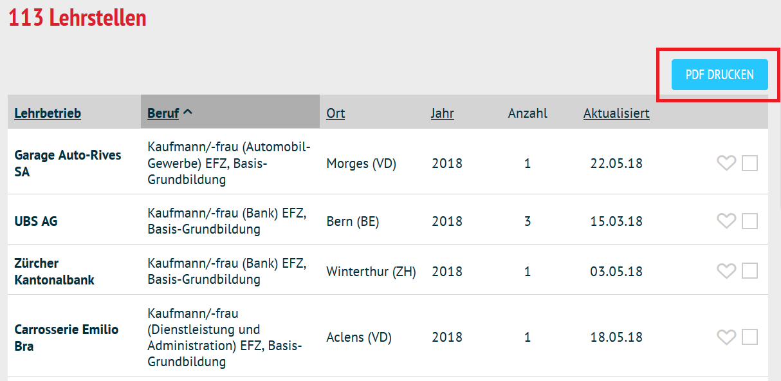The width and height of the screenshot is (781, 381).
Task: Sort table by Jahr column
Action: pyautogui.click(x=443, y=113)
